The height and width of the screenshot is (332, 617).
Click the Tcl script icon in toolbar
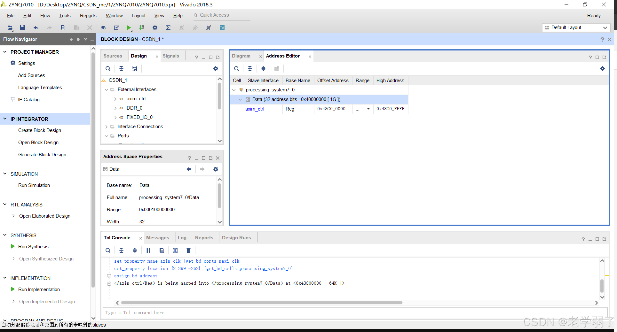pos(222,28)
